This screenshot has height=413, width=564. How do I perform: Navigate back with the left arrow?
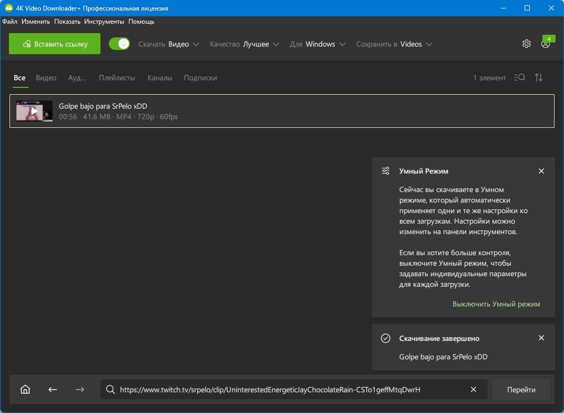(x=53, y=389)
